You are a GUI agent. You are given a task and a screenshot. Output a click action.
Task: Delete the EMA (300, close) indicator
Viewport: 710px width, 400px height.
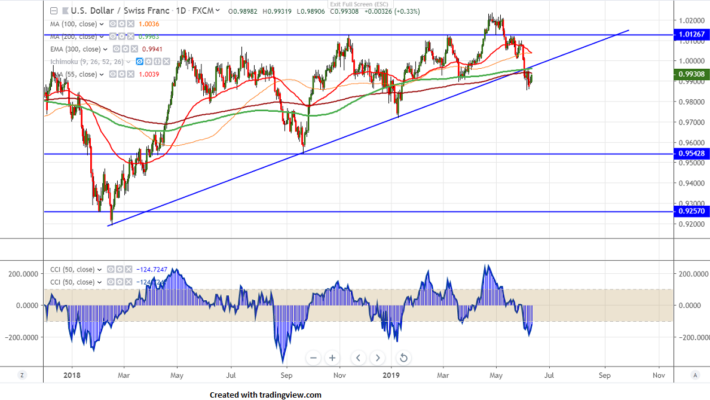[135, 49]
